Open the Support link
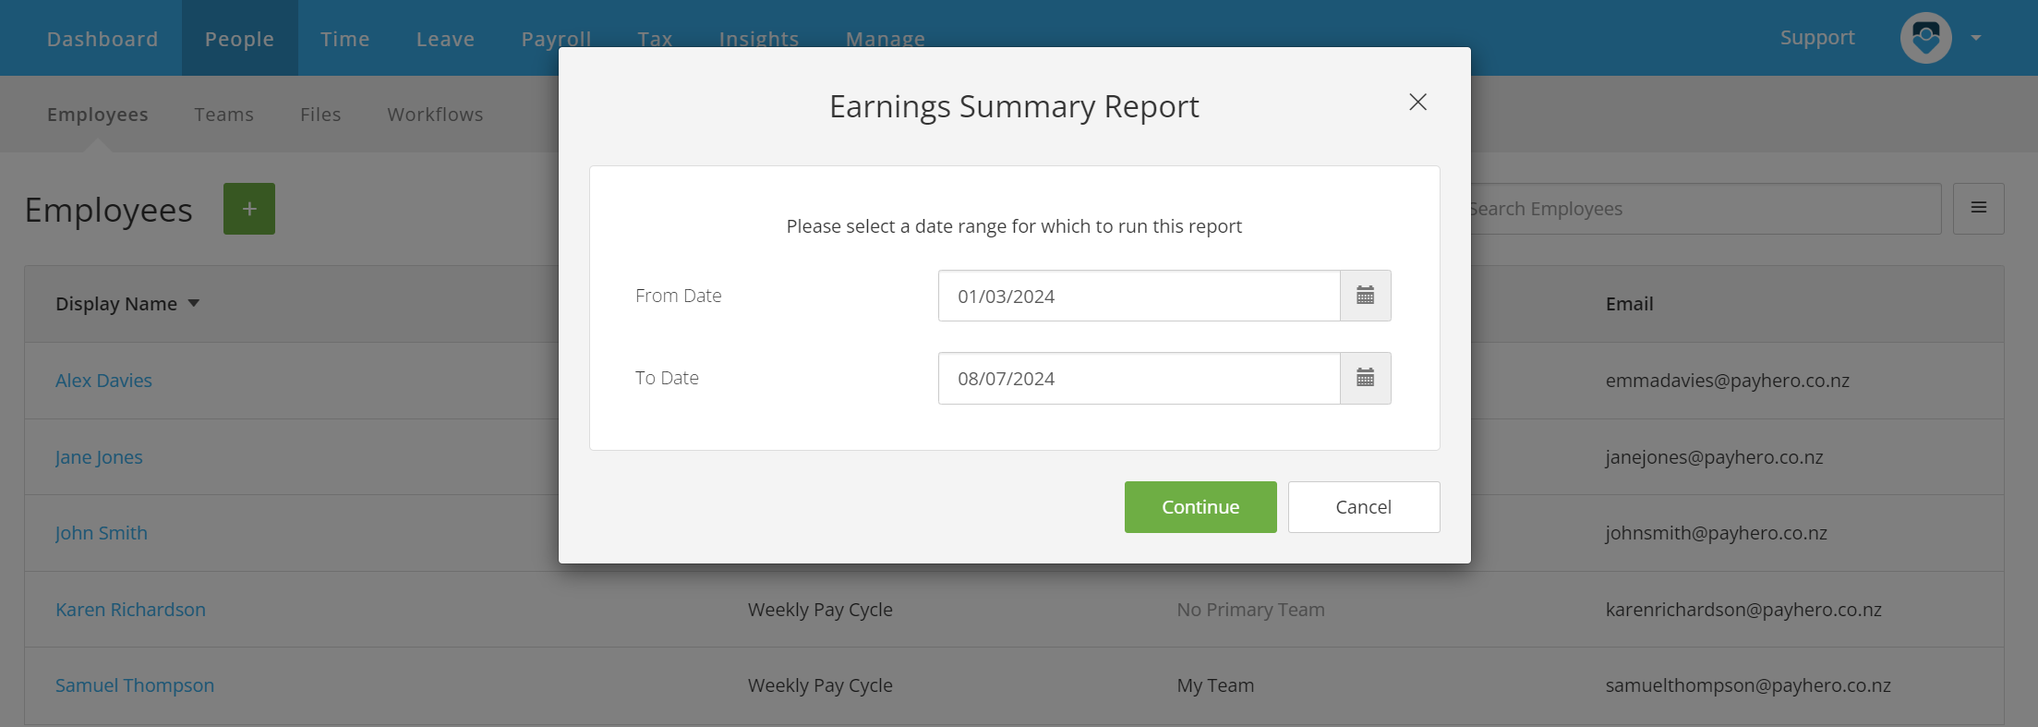This screenshot has width=2038, height=727. (x=1817, y=38)
